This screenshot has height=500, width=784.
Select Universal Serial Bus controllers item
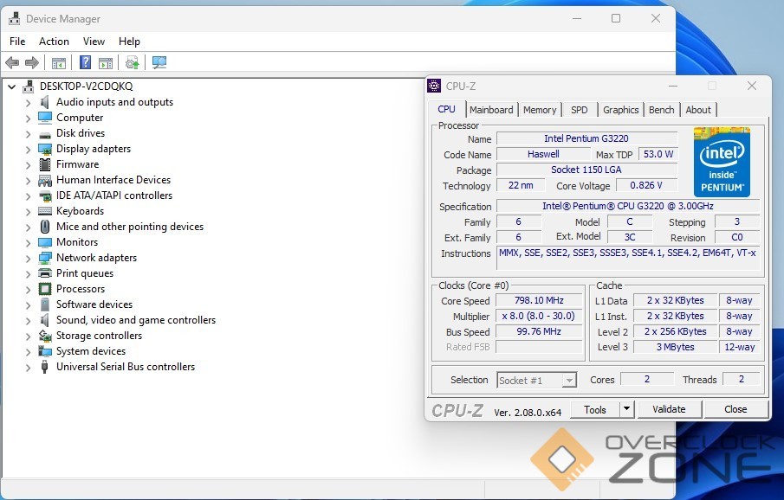[126, 367]
